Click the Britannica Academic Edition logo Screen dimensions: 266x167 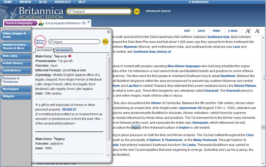[41, 13]
